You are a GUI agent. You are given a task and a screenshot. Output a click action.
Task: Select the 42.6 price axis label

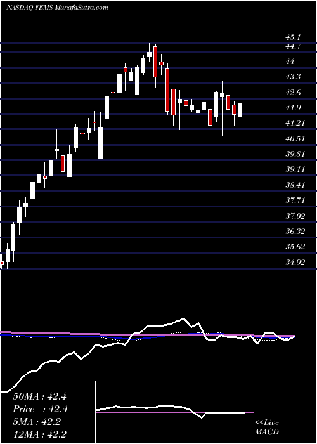tap(293, 93)
